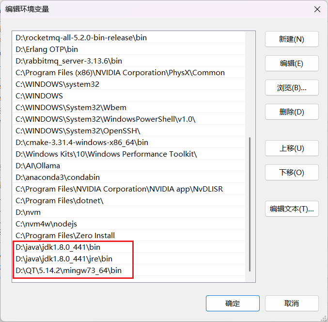This screenshot has width=328, height=322.
Task: Move entry up with 上移(U)
Action: click(292, 148)
